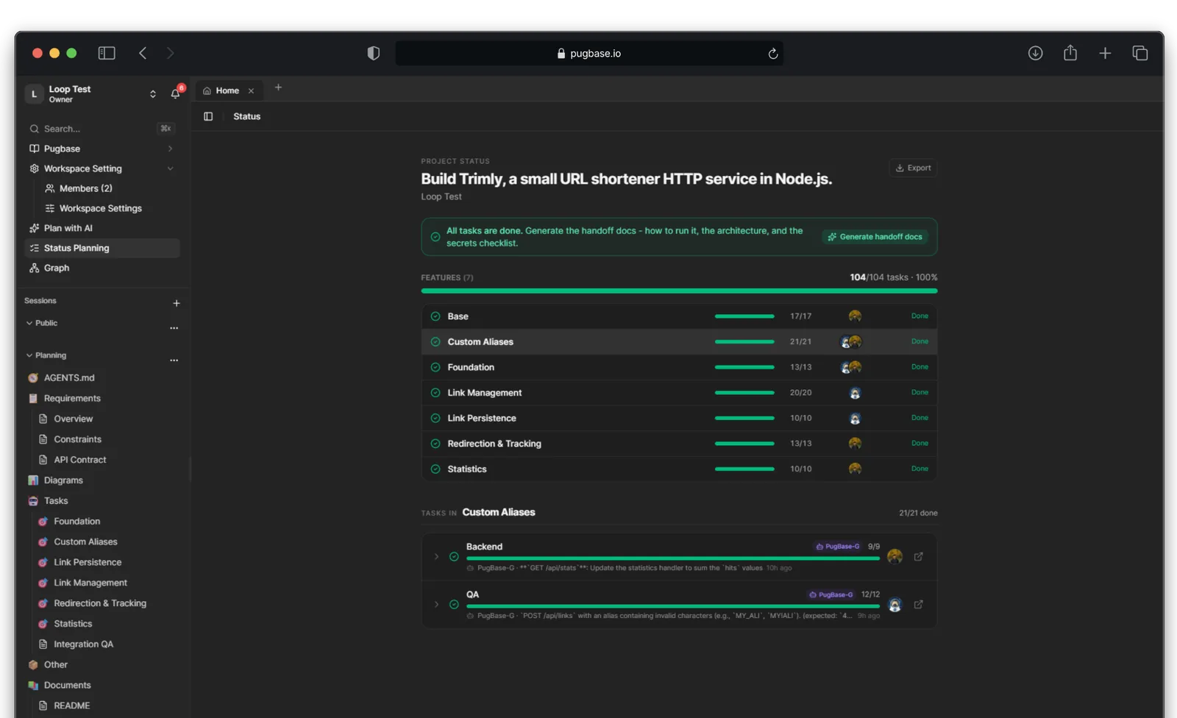Open Safari downloads
The image size is (1177, 718).
point(1035,53)
